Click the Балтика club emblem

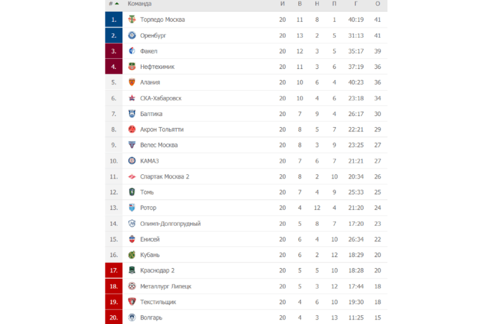coord(132,114)
